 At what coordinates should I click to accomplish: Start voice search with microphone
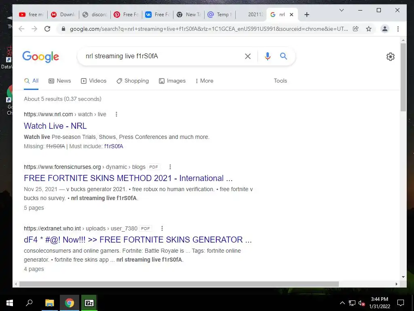tap(268, 56)
